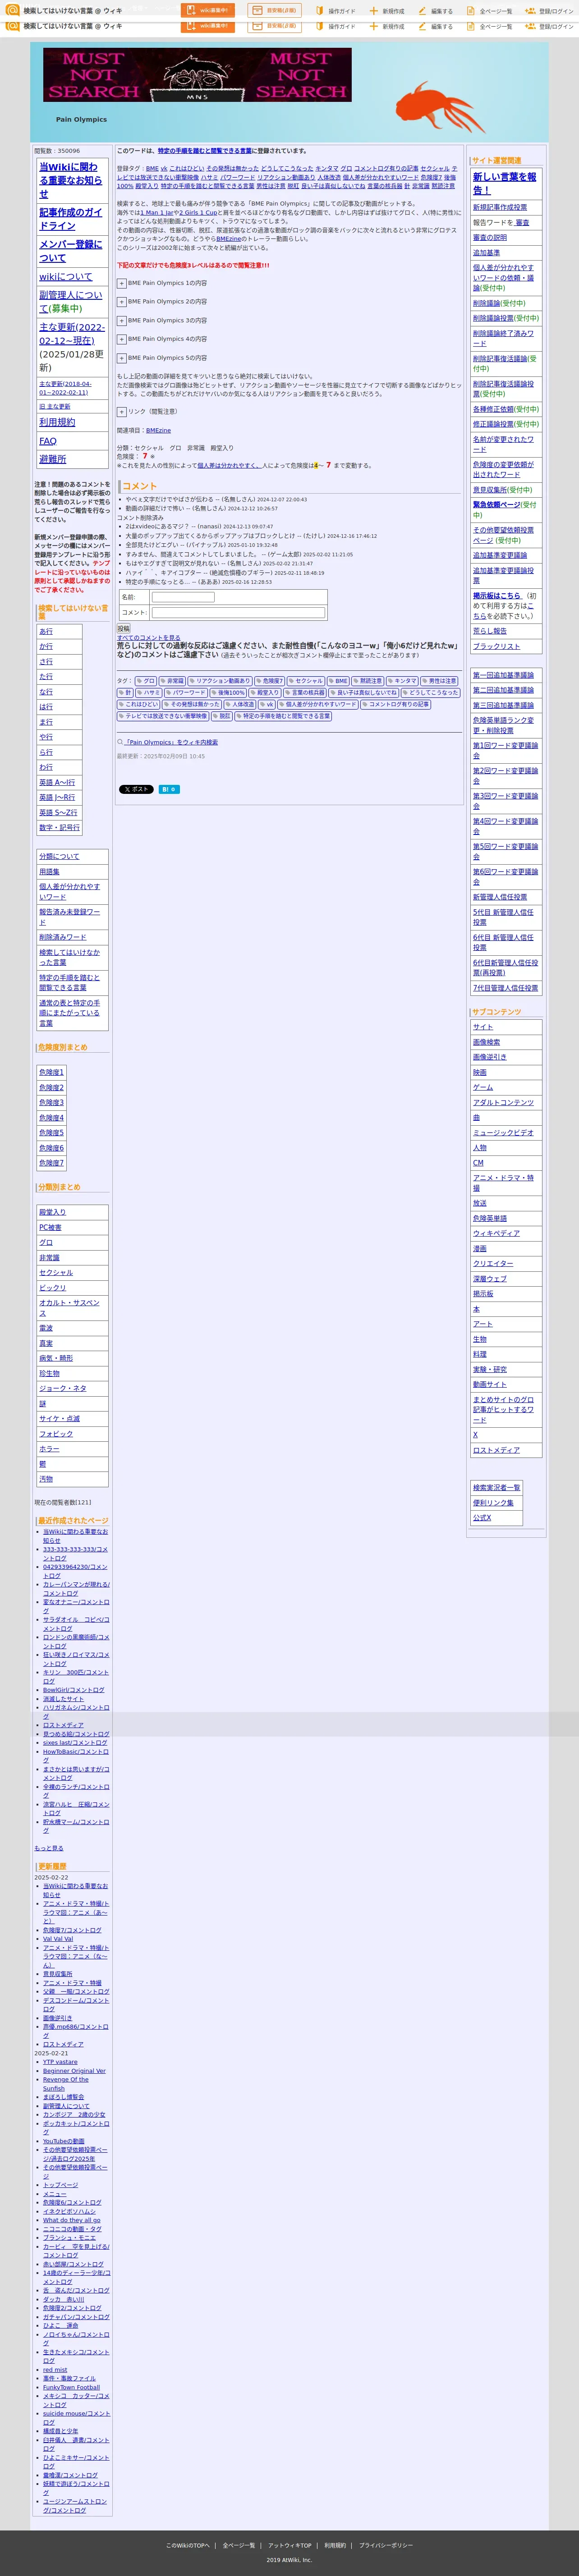
Task: Open 便利リンク集 link
Action: (x=493, y=1503)
